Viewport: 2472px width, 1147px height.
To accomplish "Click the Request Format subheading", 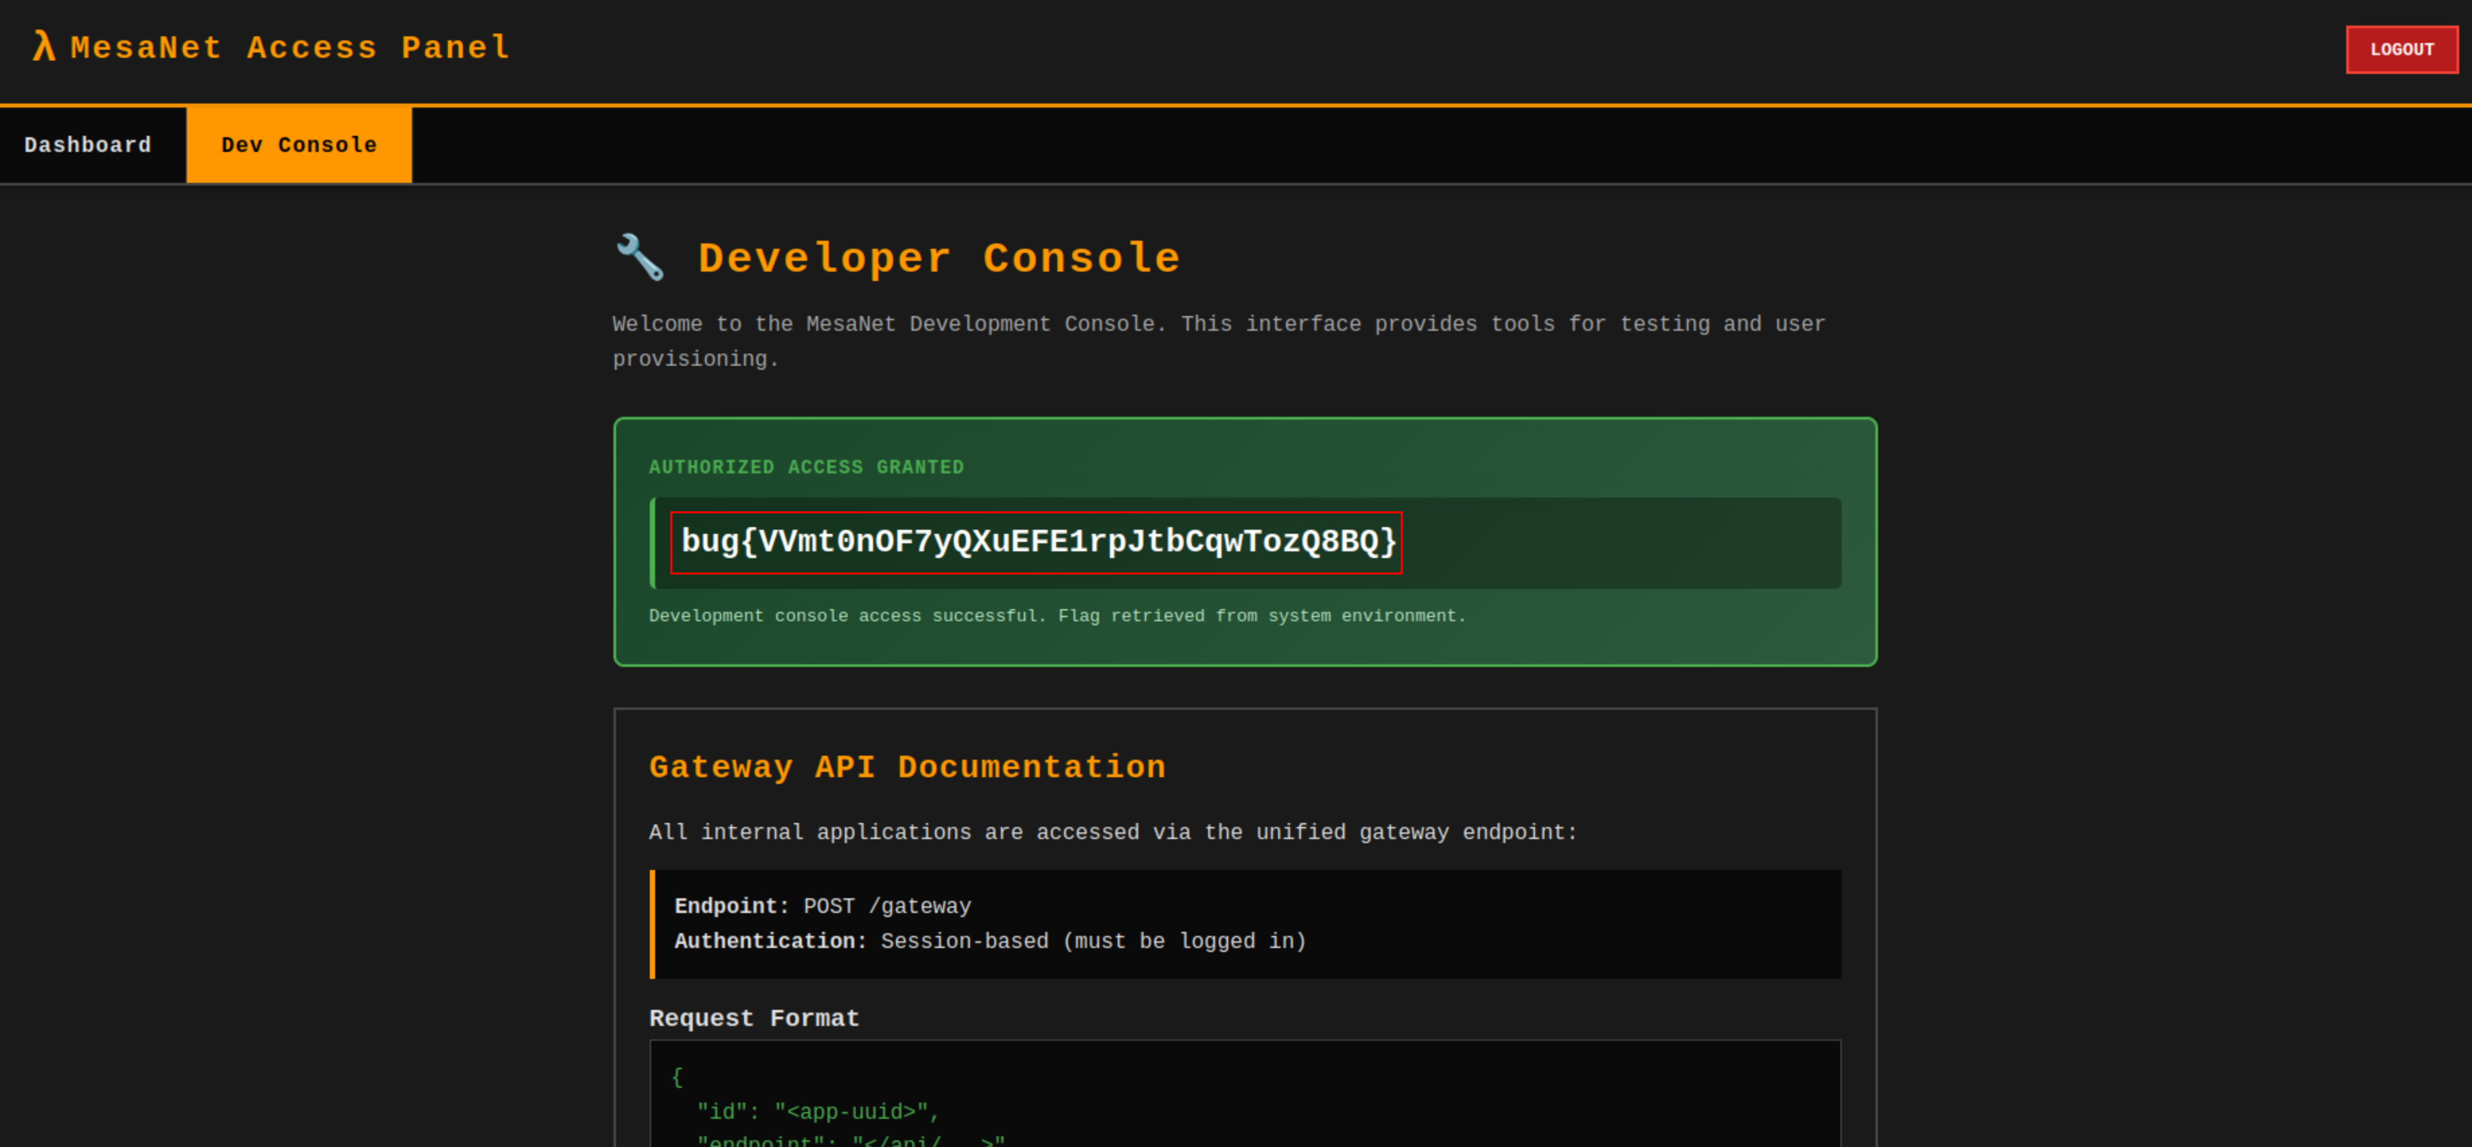I will (754, 1019).
